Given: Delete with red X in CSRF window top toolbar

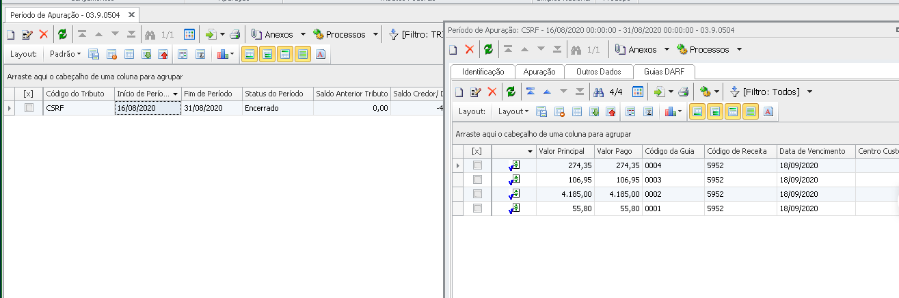Looking at the screenshot, I should pyautogui.click(x=470, y=49).
